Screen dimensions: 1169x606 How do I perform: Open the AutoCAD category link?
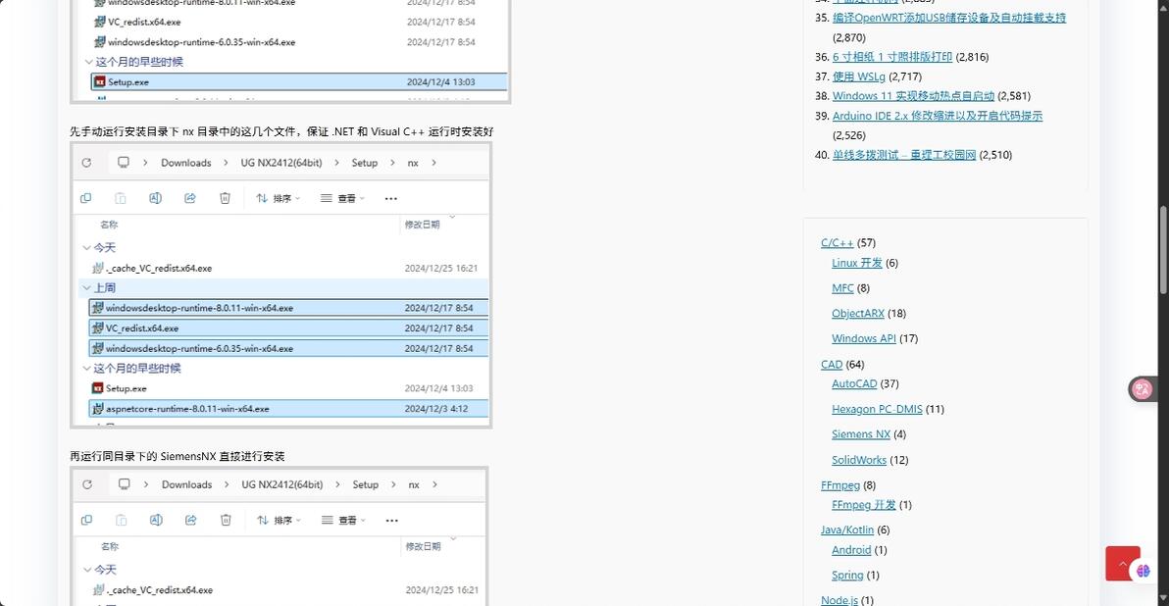854,383
